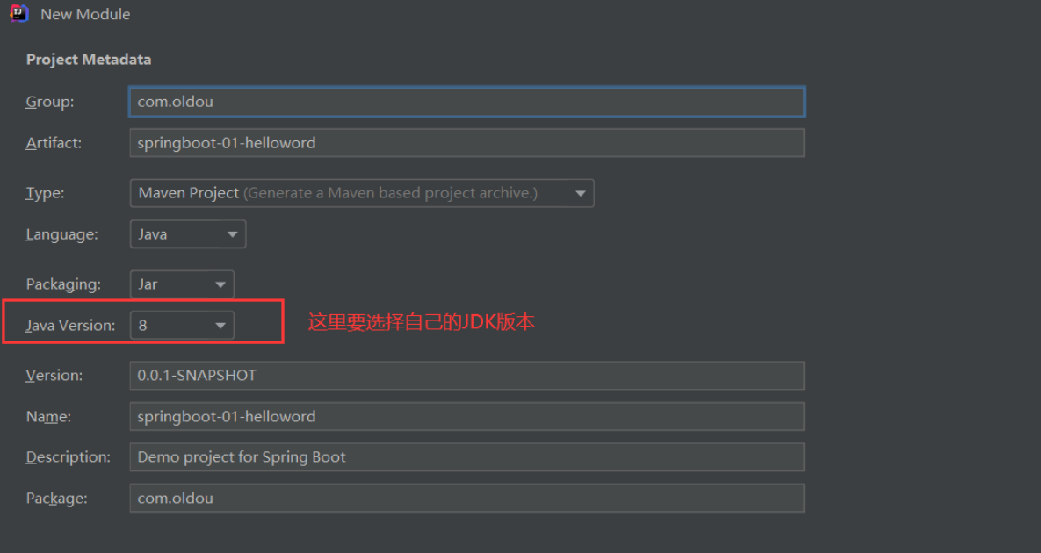Image resolution: width=1041 pixels, height=553 pixels.
Task: Click the Package field com.oldou
Action: (x=466, y=498)
